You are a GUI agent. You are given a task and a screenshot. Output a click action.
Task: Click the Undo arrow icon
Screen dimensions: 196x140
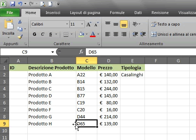click(20, 4)
